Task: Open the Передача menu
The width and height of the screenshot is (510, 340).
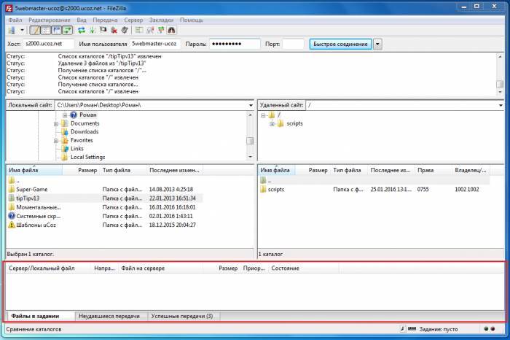Action: pyautogui.click(x=105, y=20)
